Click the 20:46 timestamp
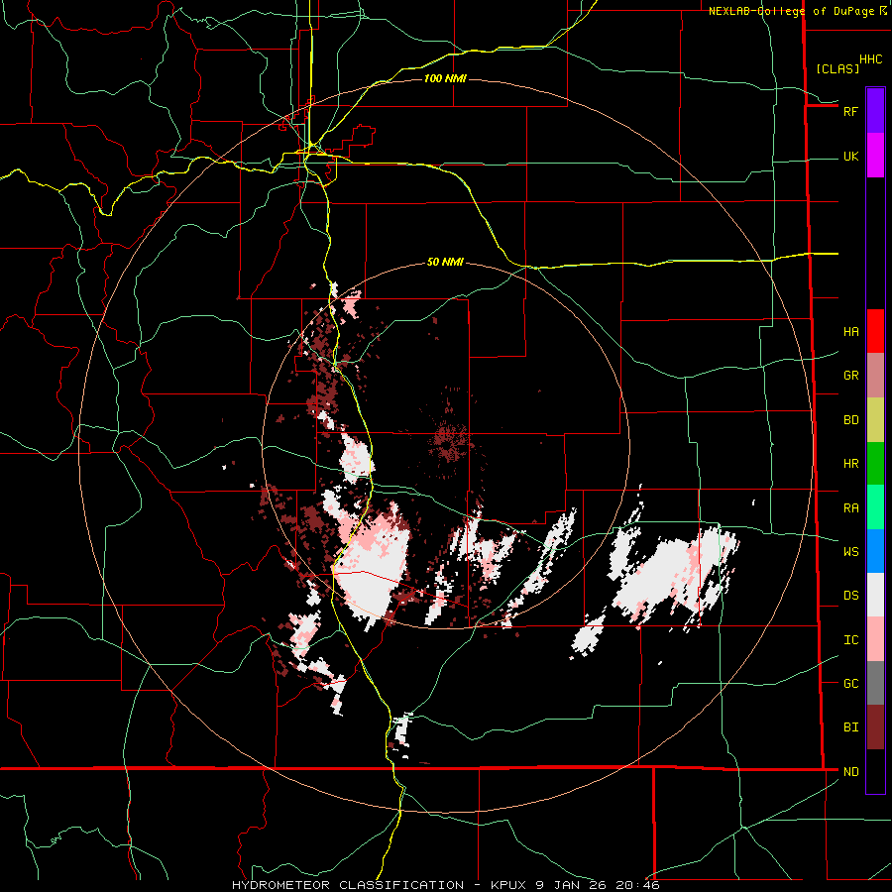Image resolution: width=892 pixels, height=892 pixels. point(637,885)
